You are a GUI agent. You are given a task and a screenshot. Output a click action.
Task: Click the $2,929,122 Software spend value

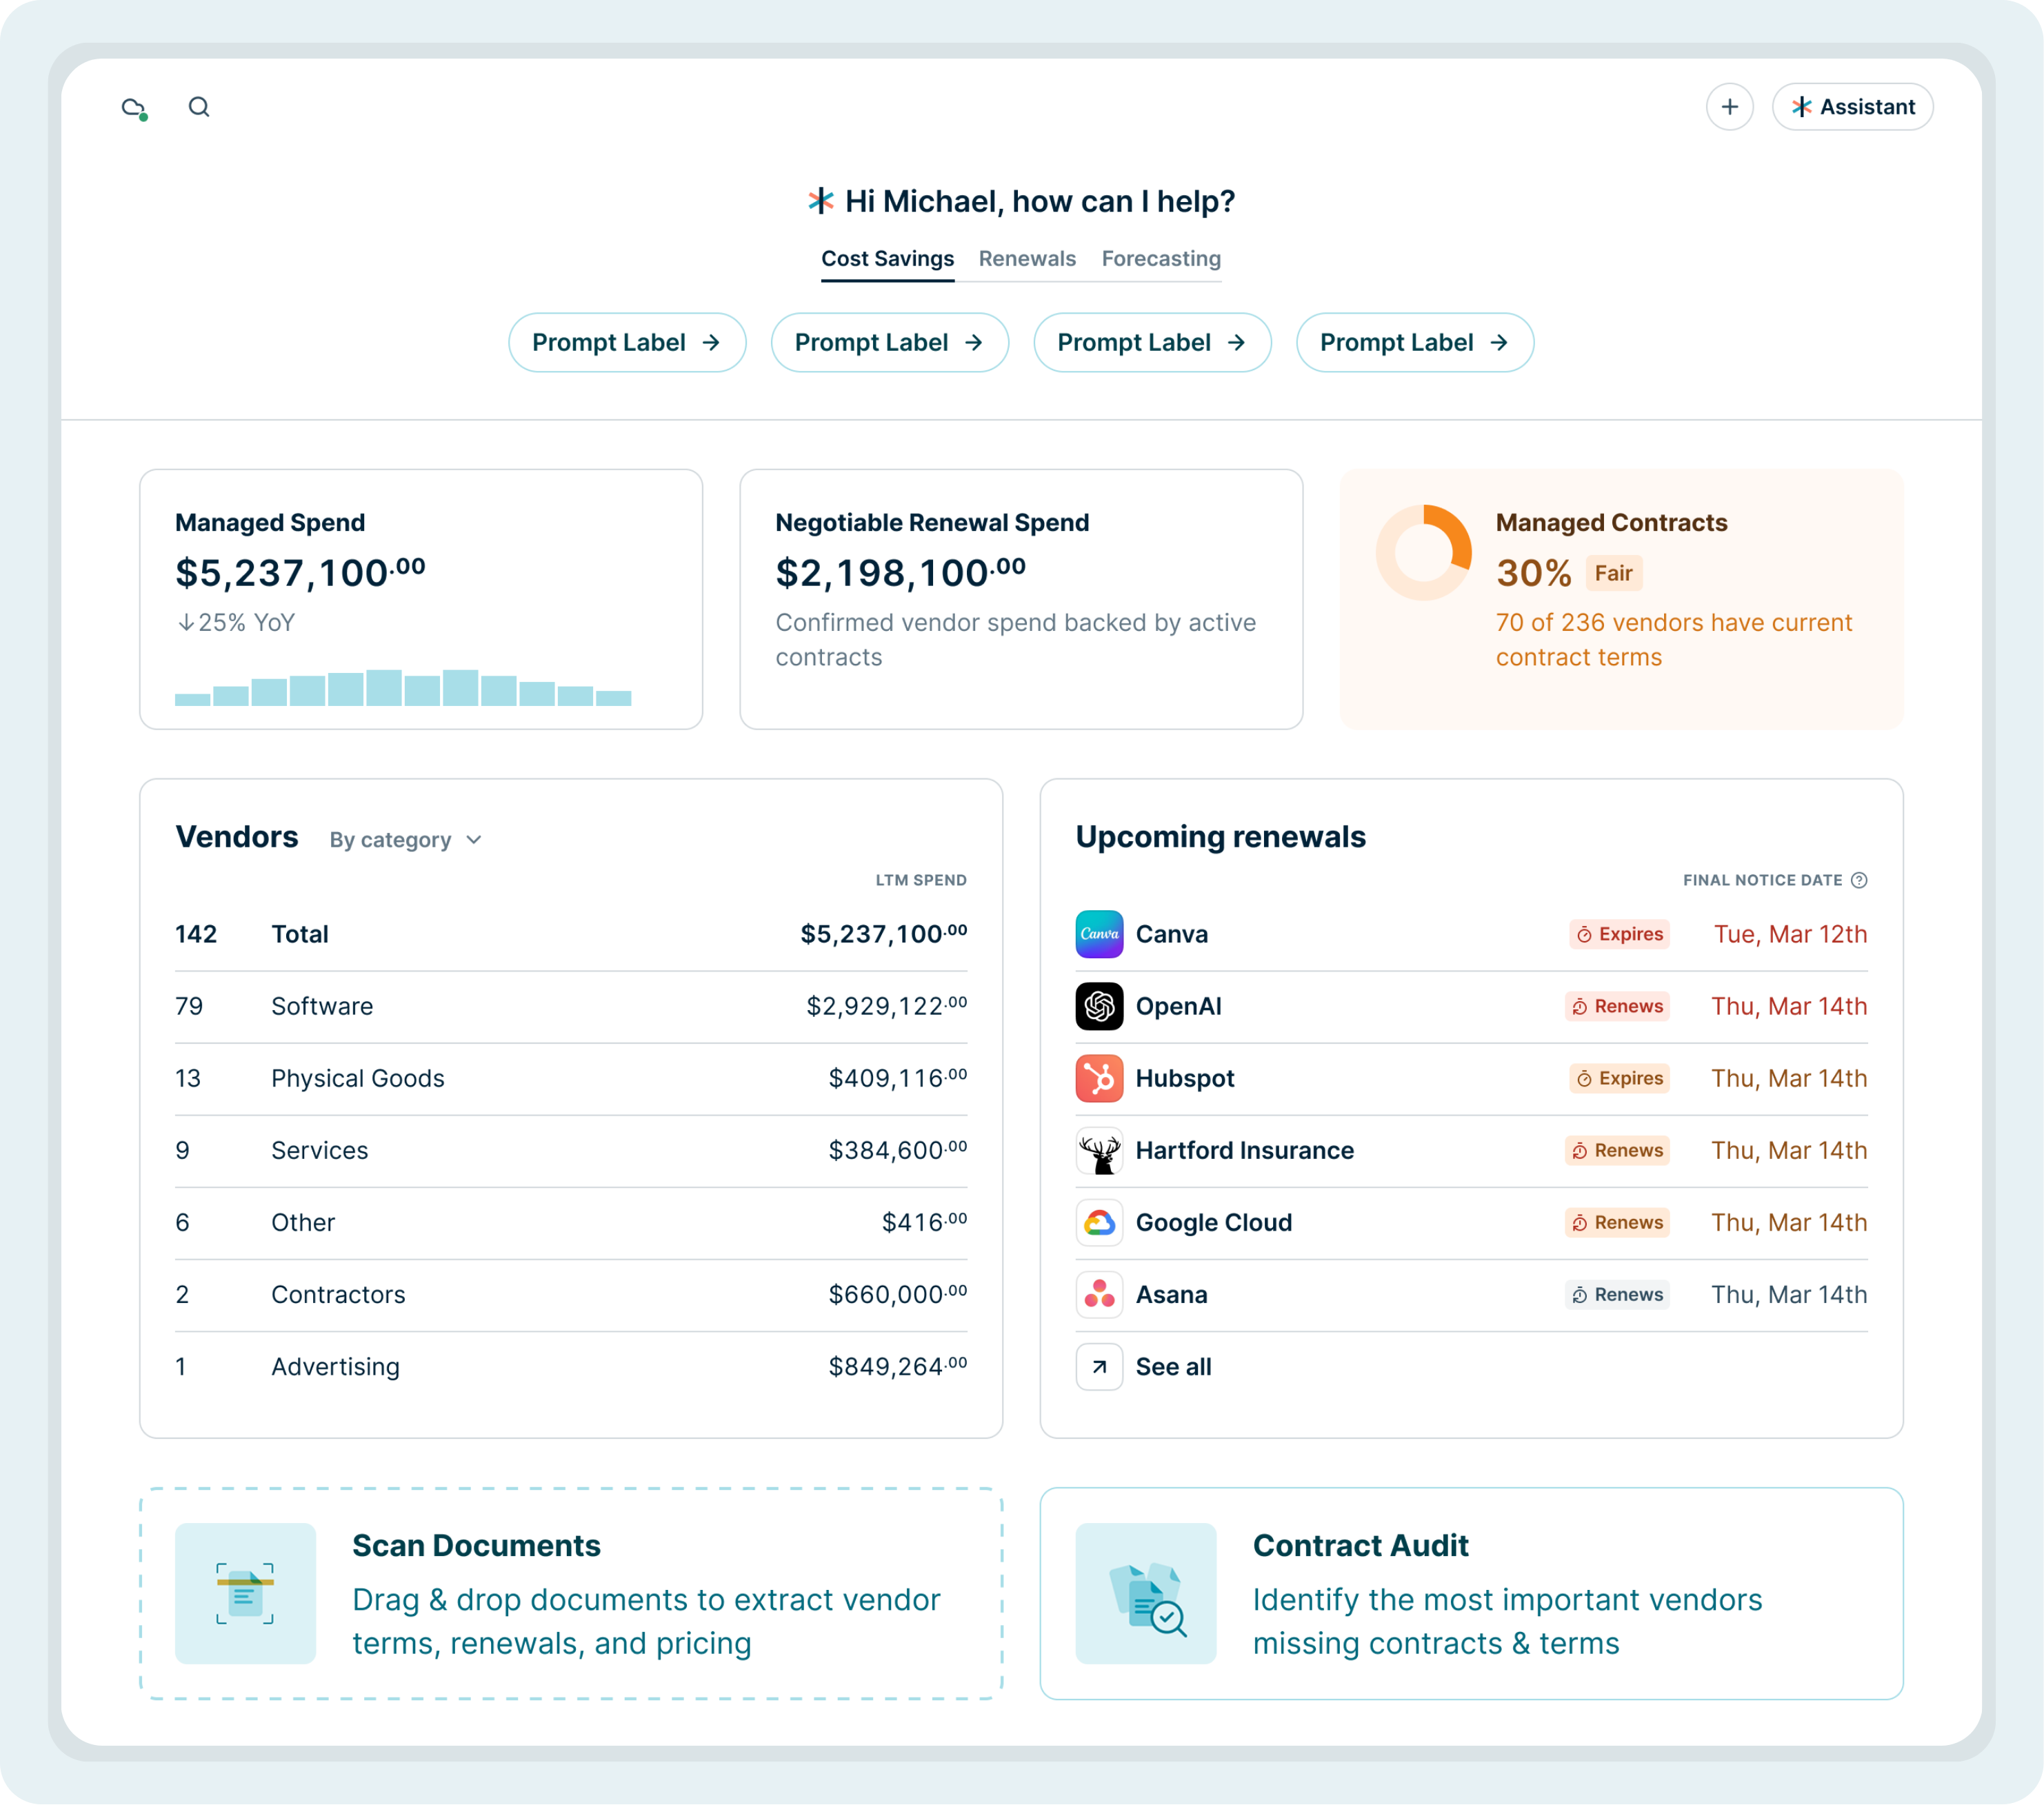coord(887,1006)
